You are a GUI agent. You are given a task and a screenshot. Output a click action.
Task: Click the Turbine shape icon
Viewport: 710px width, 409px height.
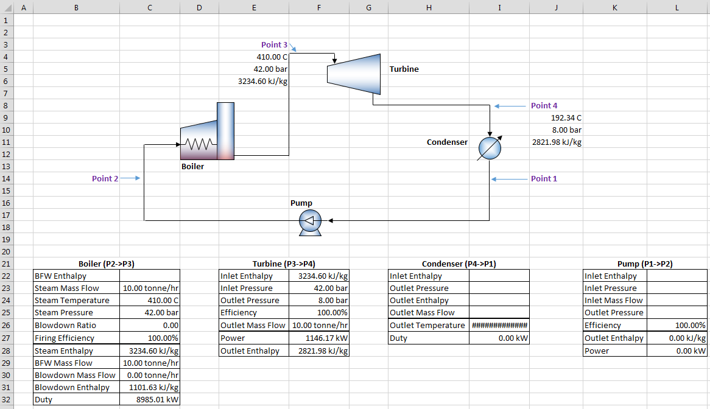click(354, 74)
